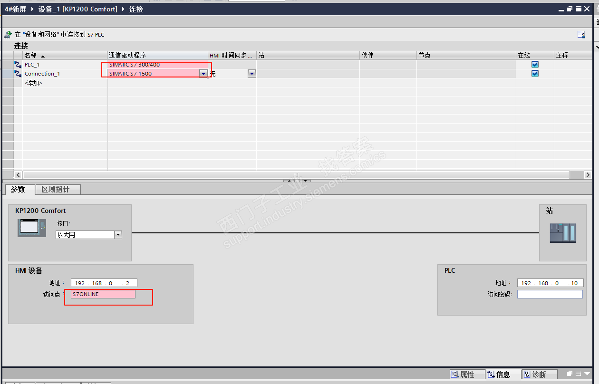The image size is (599, 384).
Task: Click the settings icon at header right
Action: [581, 35]
